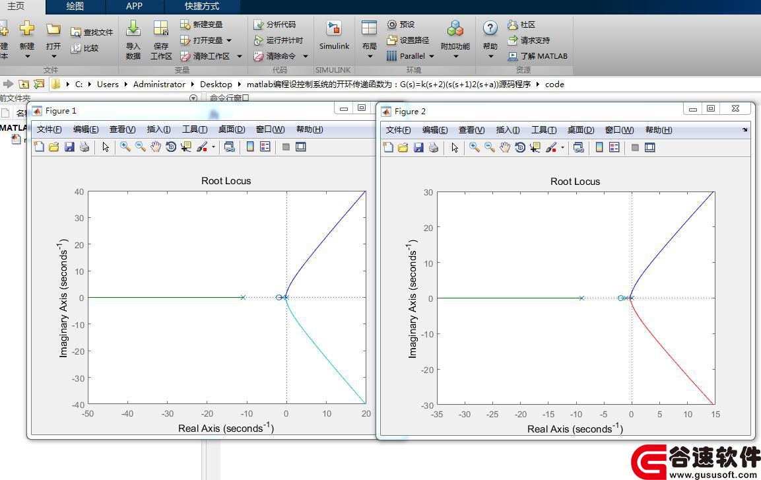Click 查找文件 find files button
This screenshot has width=761, height=480.
tap(92, 32)
